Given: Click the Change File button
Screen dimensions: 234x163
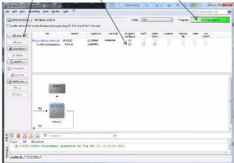Looking at the screenshot, I should click(17, 68).
